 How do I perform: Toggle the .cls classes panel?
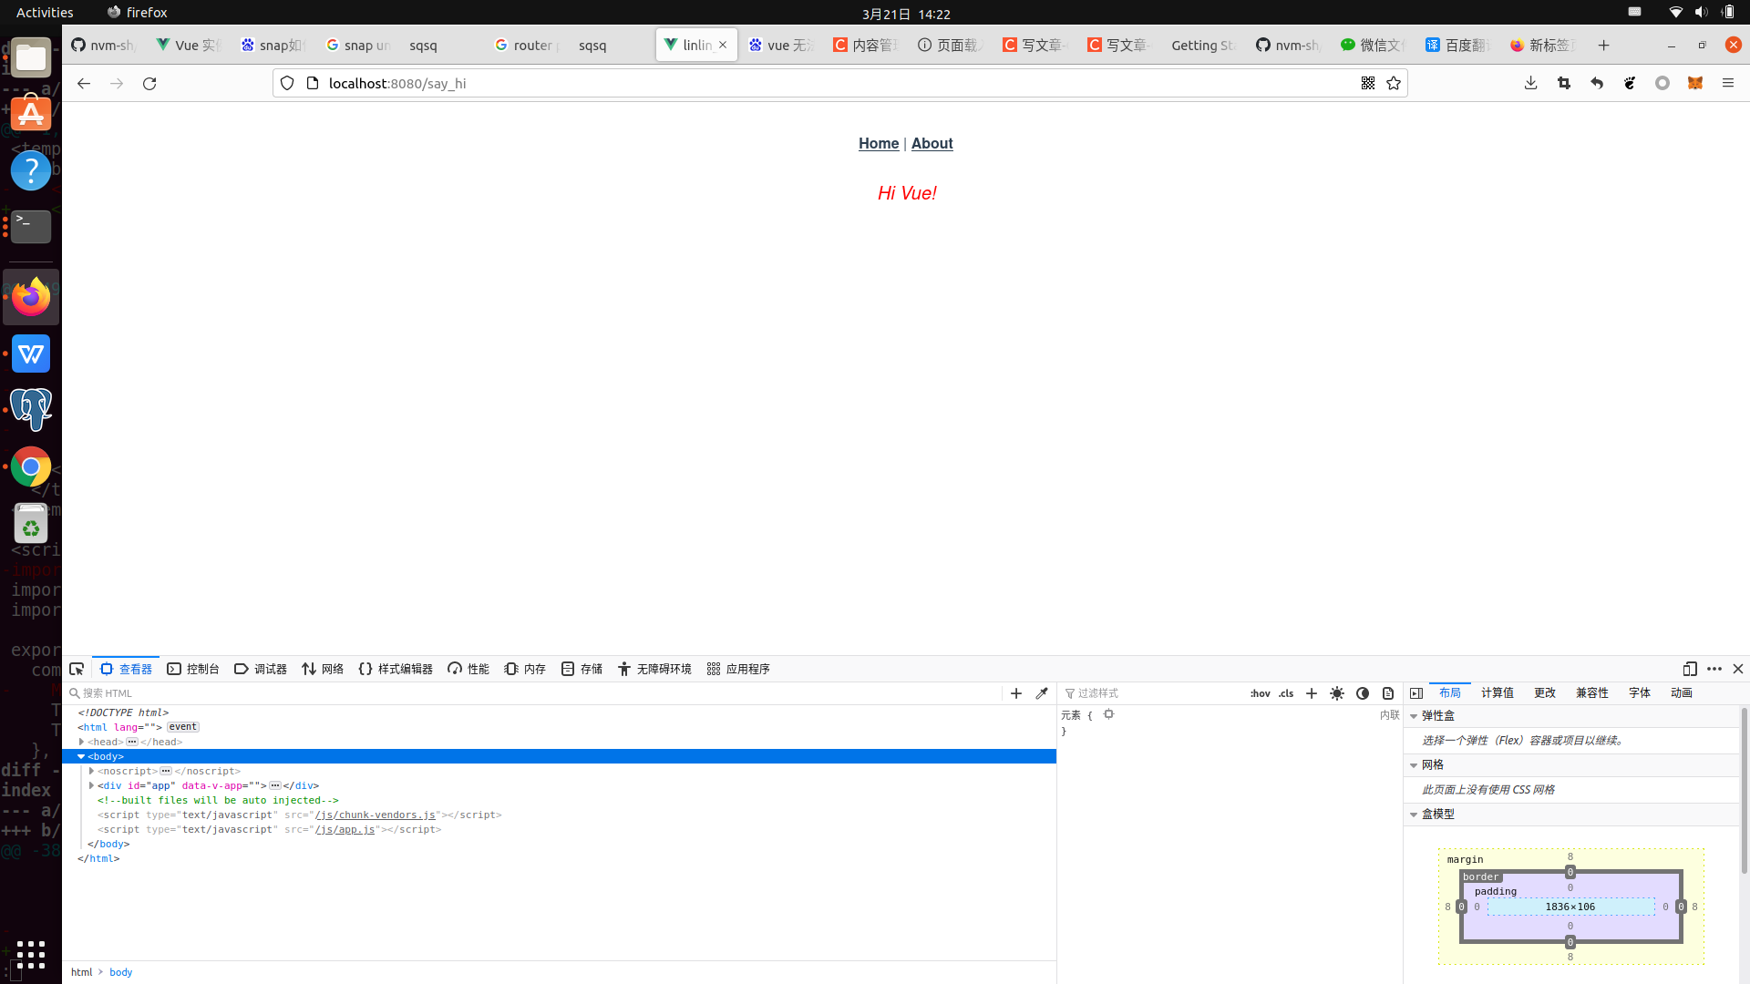tap(1286, 693)
